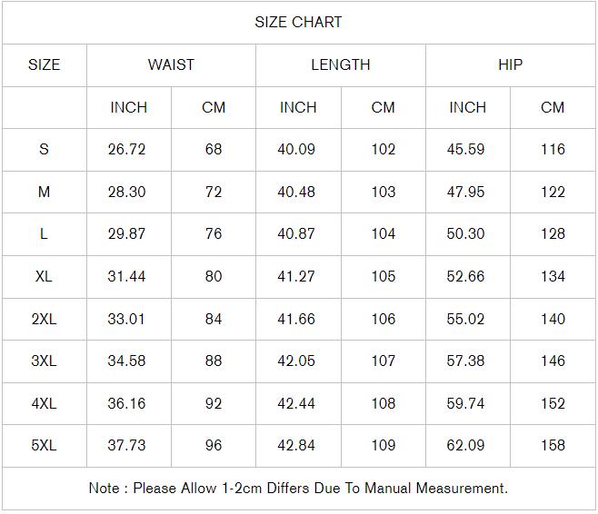The height and width of the screenshot is (514, 598).
Task: Select hip inch value 62.09
Action: point(465,445)
